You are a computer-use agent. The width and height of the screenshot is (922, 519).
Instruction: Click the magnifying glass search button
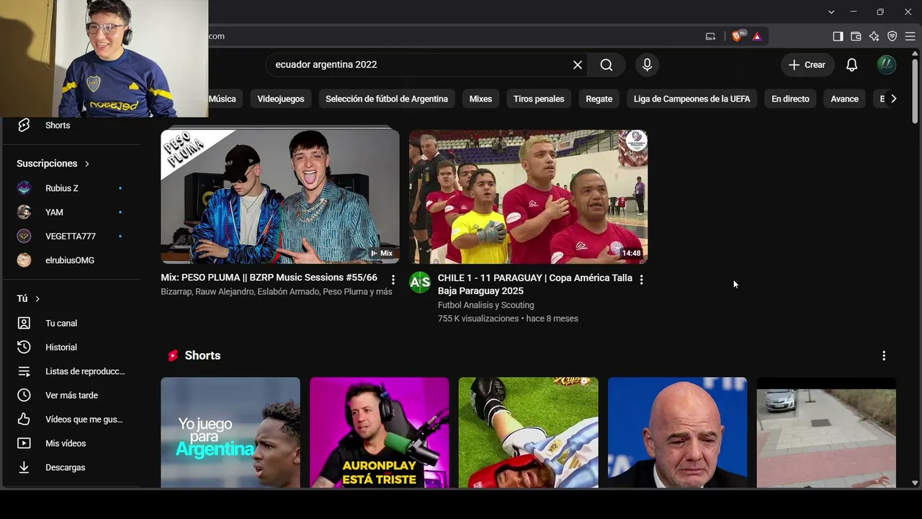607,65
